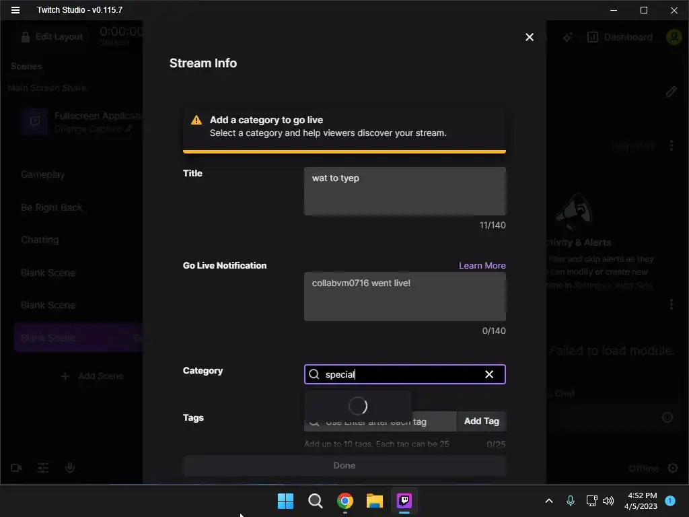Viewport: 689px width, 517px height.
Task: Expand hidden system tray icons
Action: pos(549,501)
